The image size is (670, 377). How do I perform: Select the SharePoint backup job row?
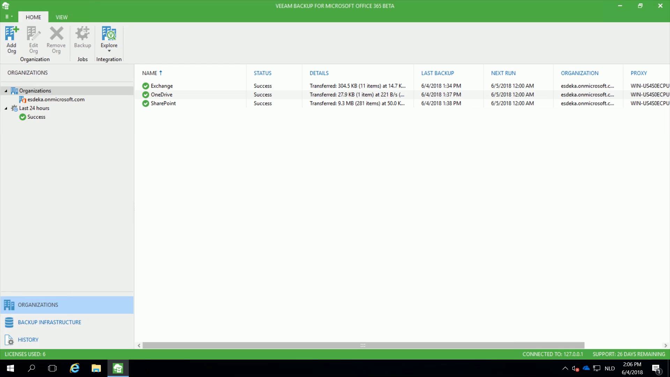click(x=163, y=103)
